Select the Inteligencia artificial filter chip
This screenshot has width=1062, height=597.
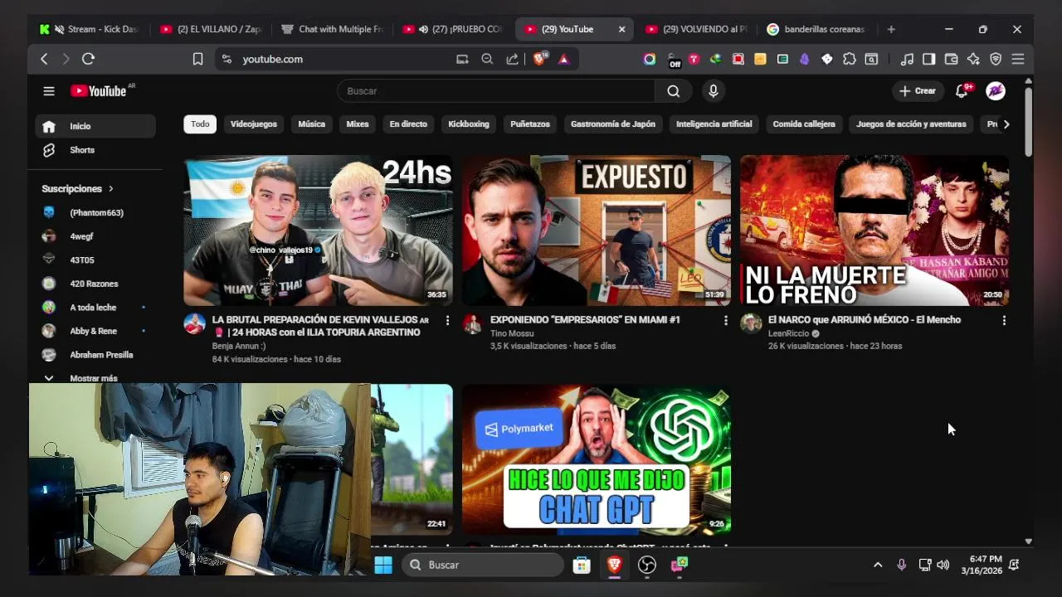click(714, 124)
